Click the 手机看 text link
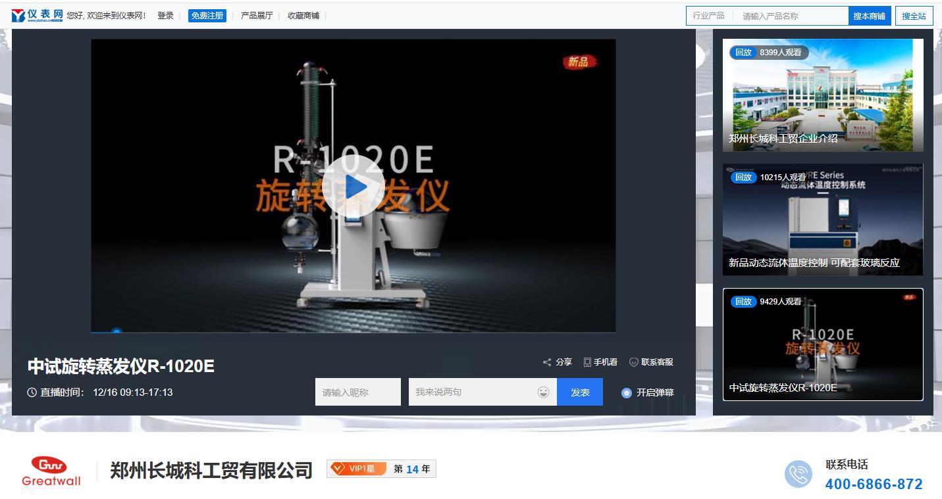The width and height of the screenshot is (942, 499). 606,362
